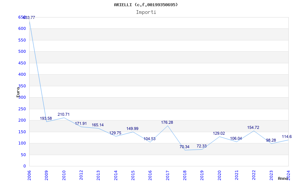Select the 104.53 data label
The image size is (292, 182).
(149, 139)
